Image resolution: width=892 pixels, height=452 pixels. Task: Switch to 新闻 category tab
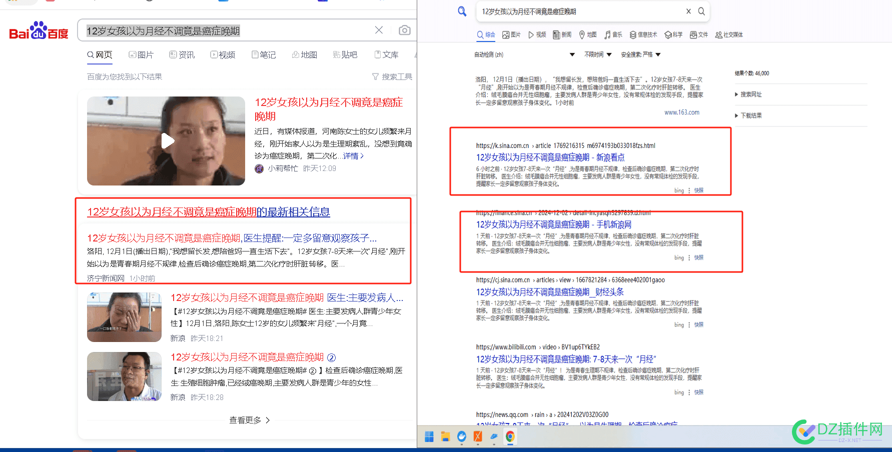[x=562, y=34]
